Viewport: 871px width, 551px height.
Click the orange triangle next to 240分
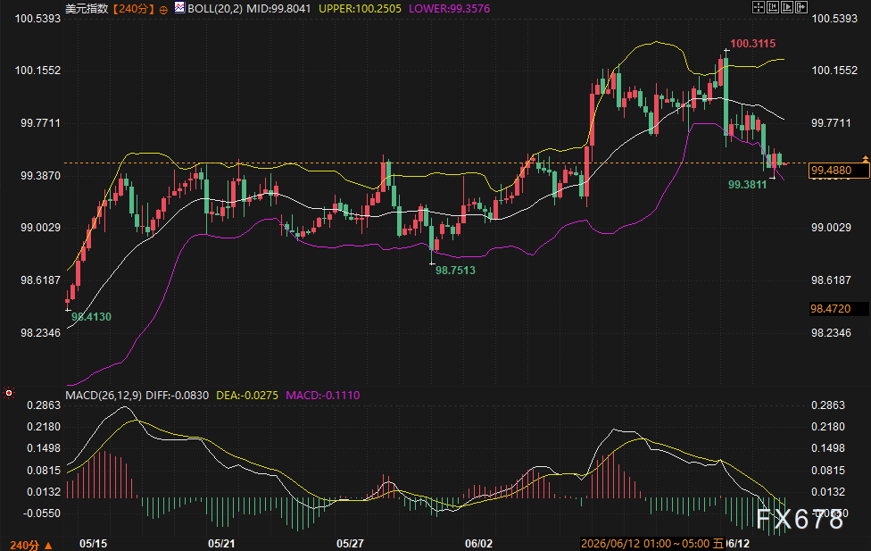tap(48, 546)
